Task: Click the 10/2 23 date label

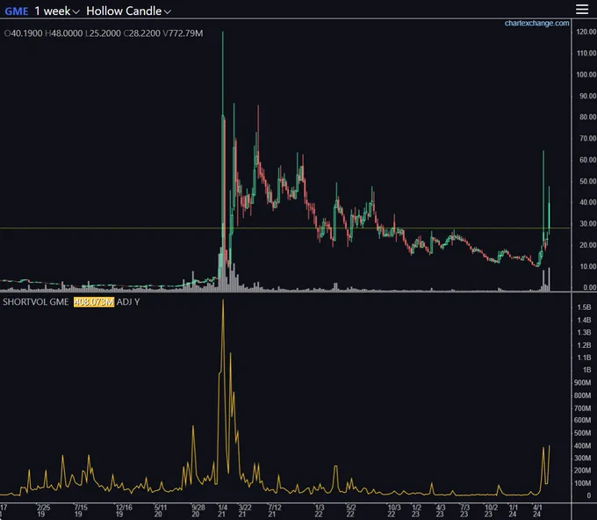Action: click(491, 511)
